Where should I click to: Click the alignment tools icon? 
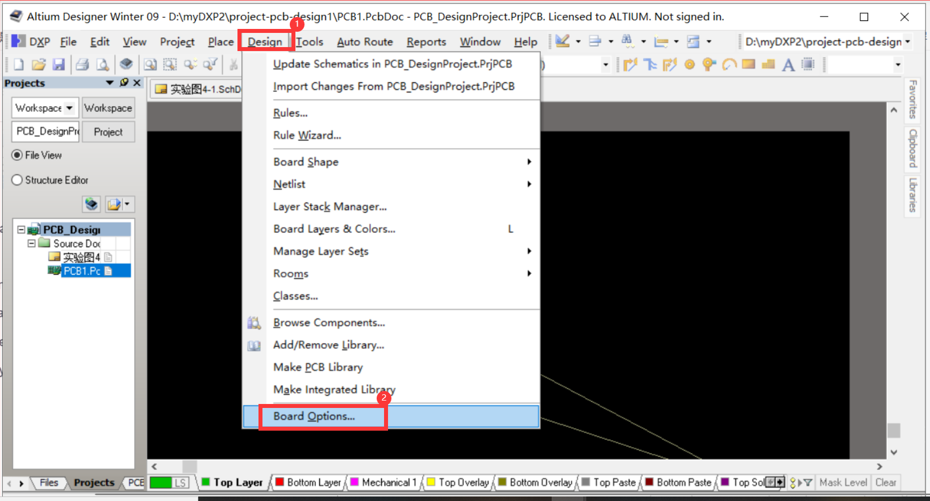(595, 41)
